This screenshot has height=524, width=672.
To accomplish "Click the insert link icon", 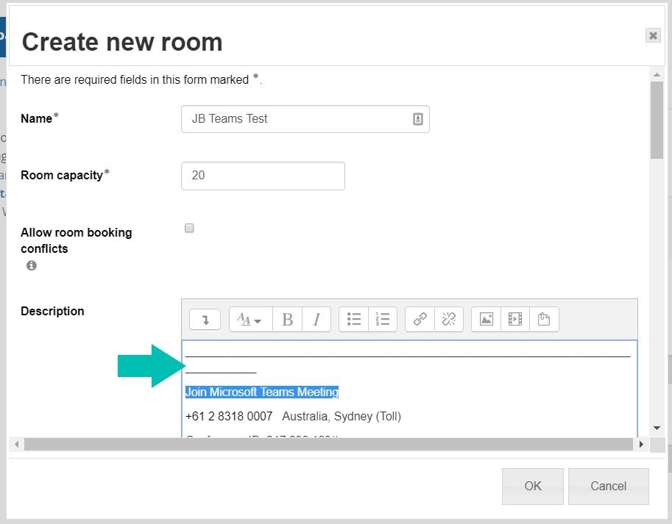I will (420, 319).
